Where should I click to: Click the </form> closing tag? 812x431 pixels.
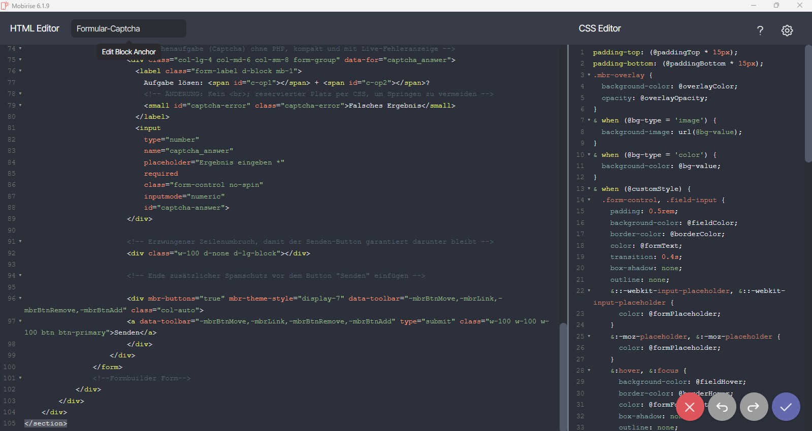108,367
